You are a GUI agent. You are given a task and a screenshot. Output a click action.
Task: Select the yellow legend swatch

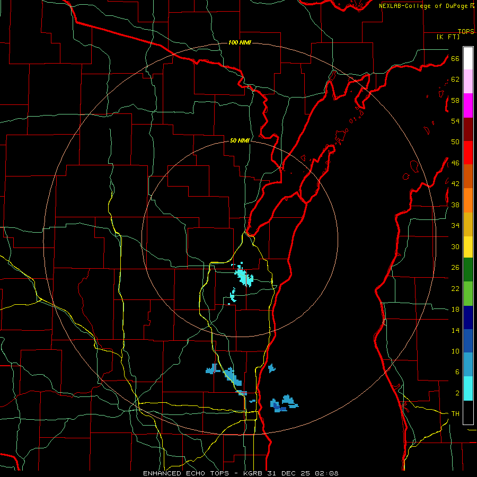468,247
